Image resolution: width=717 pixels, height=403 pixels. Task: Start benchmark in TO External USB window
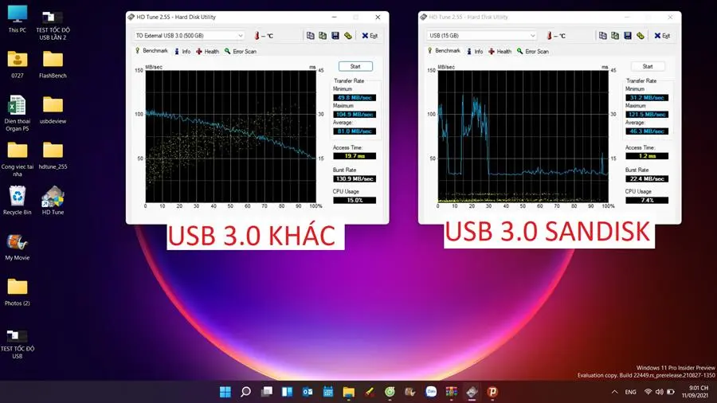point(355,66)
